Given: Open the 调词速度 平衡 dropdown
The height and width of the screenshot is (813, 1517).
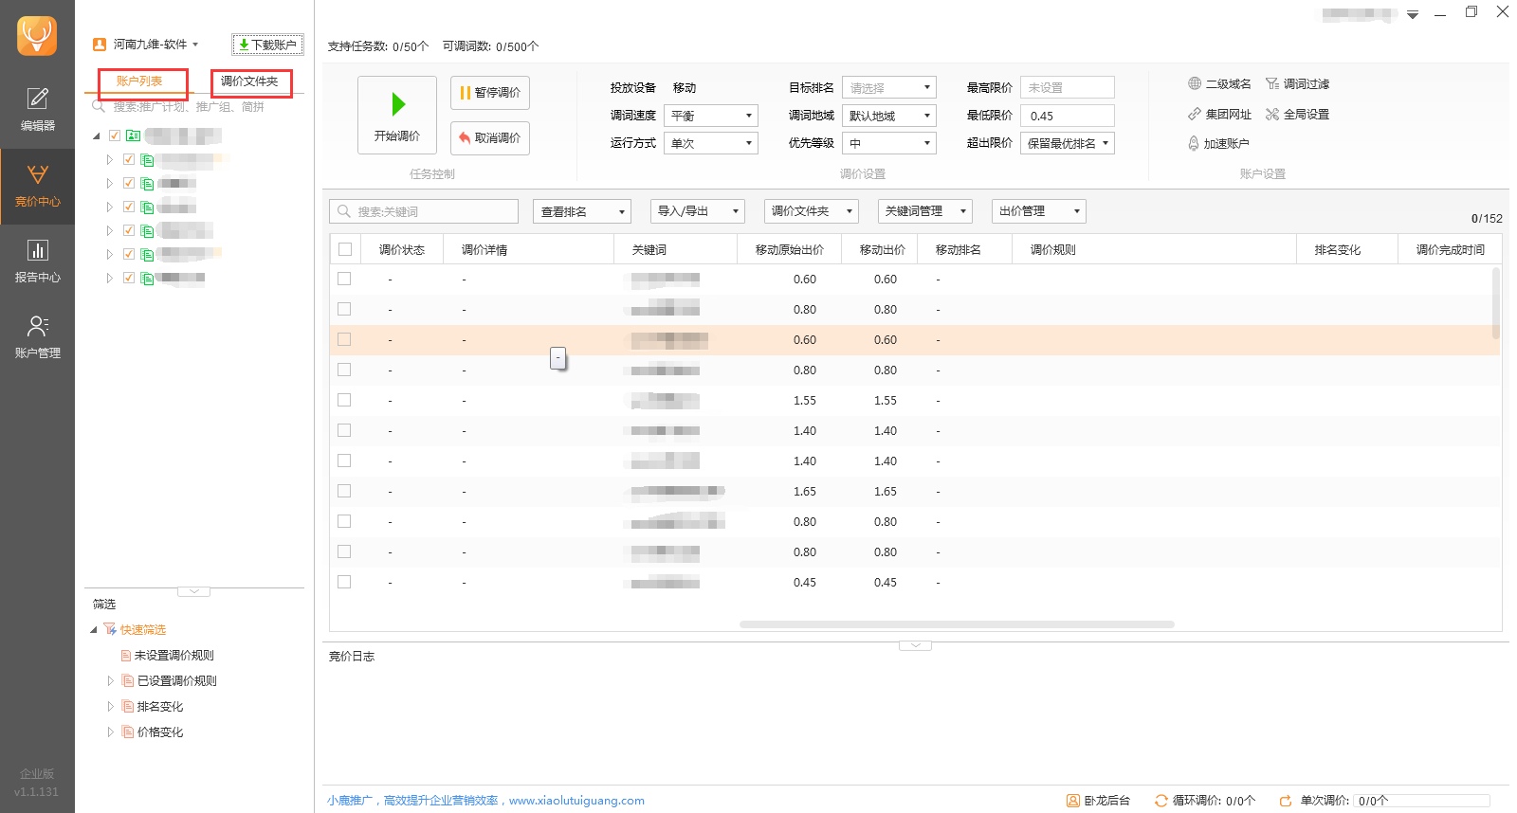Looking at the screenshot, I should pos(711,116).
